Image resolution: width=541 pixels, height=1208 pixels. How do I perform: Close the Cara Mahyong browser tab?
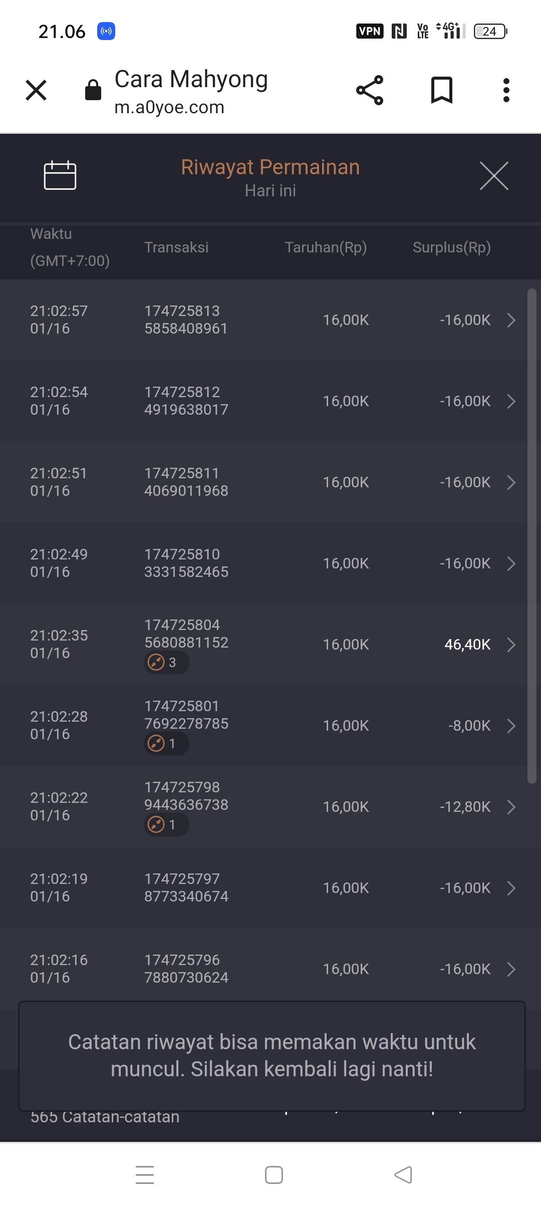[x=36, y=90]
